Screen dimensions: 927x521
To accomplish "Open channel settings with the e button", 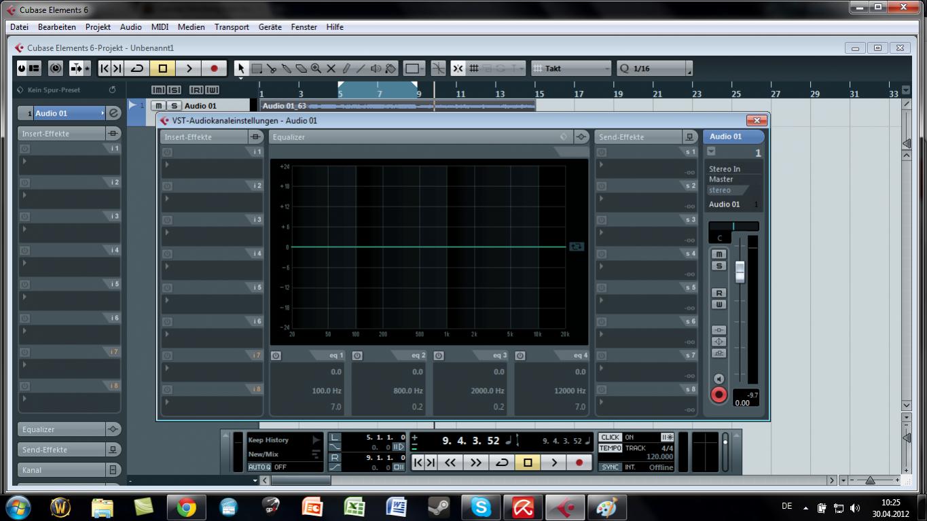I will click(113, 113).
